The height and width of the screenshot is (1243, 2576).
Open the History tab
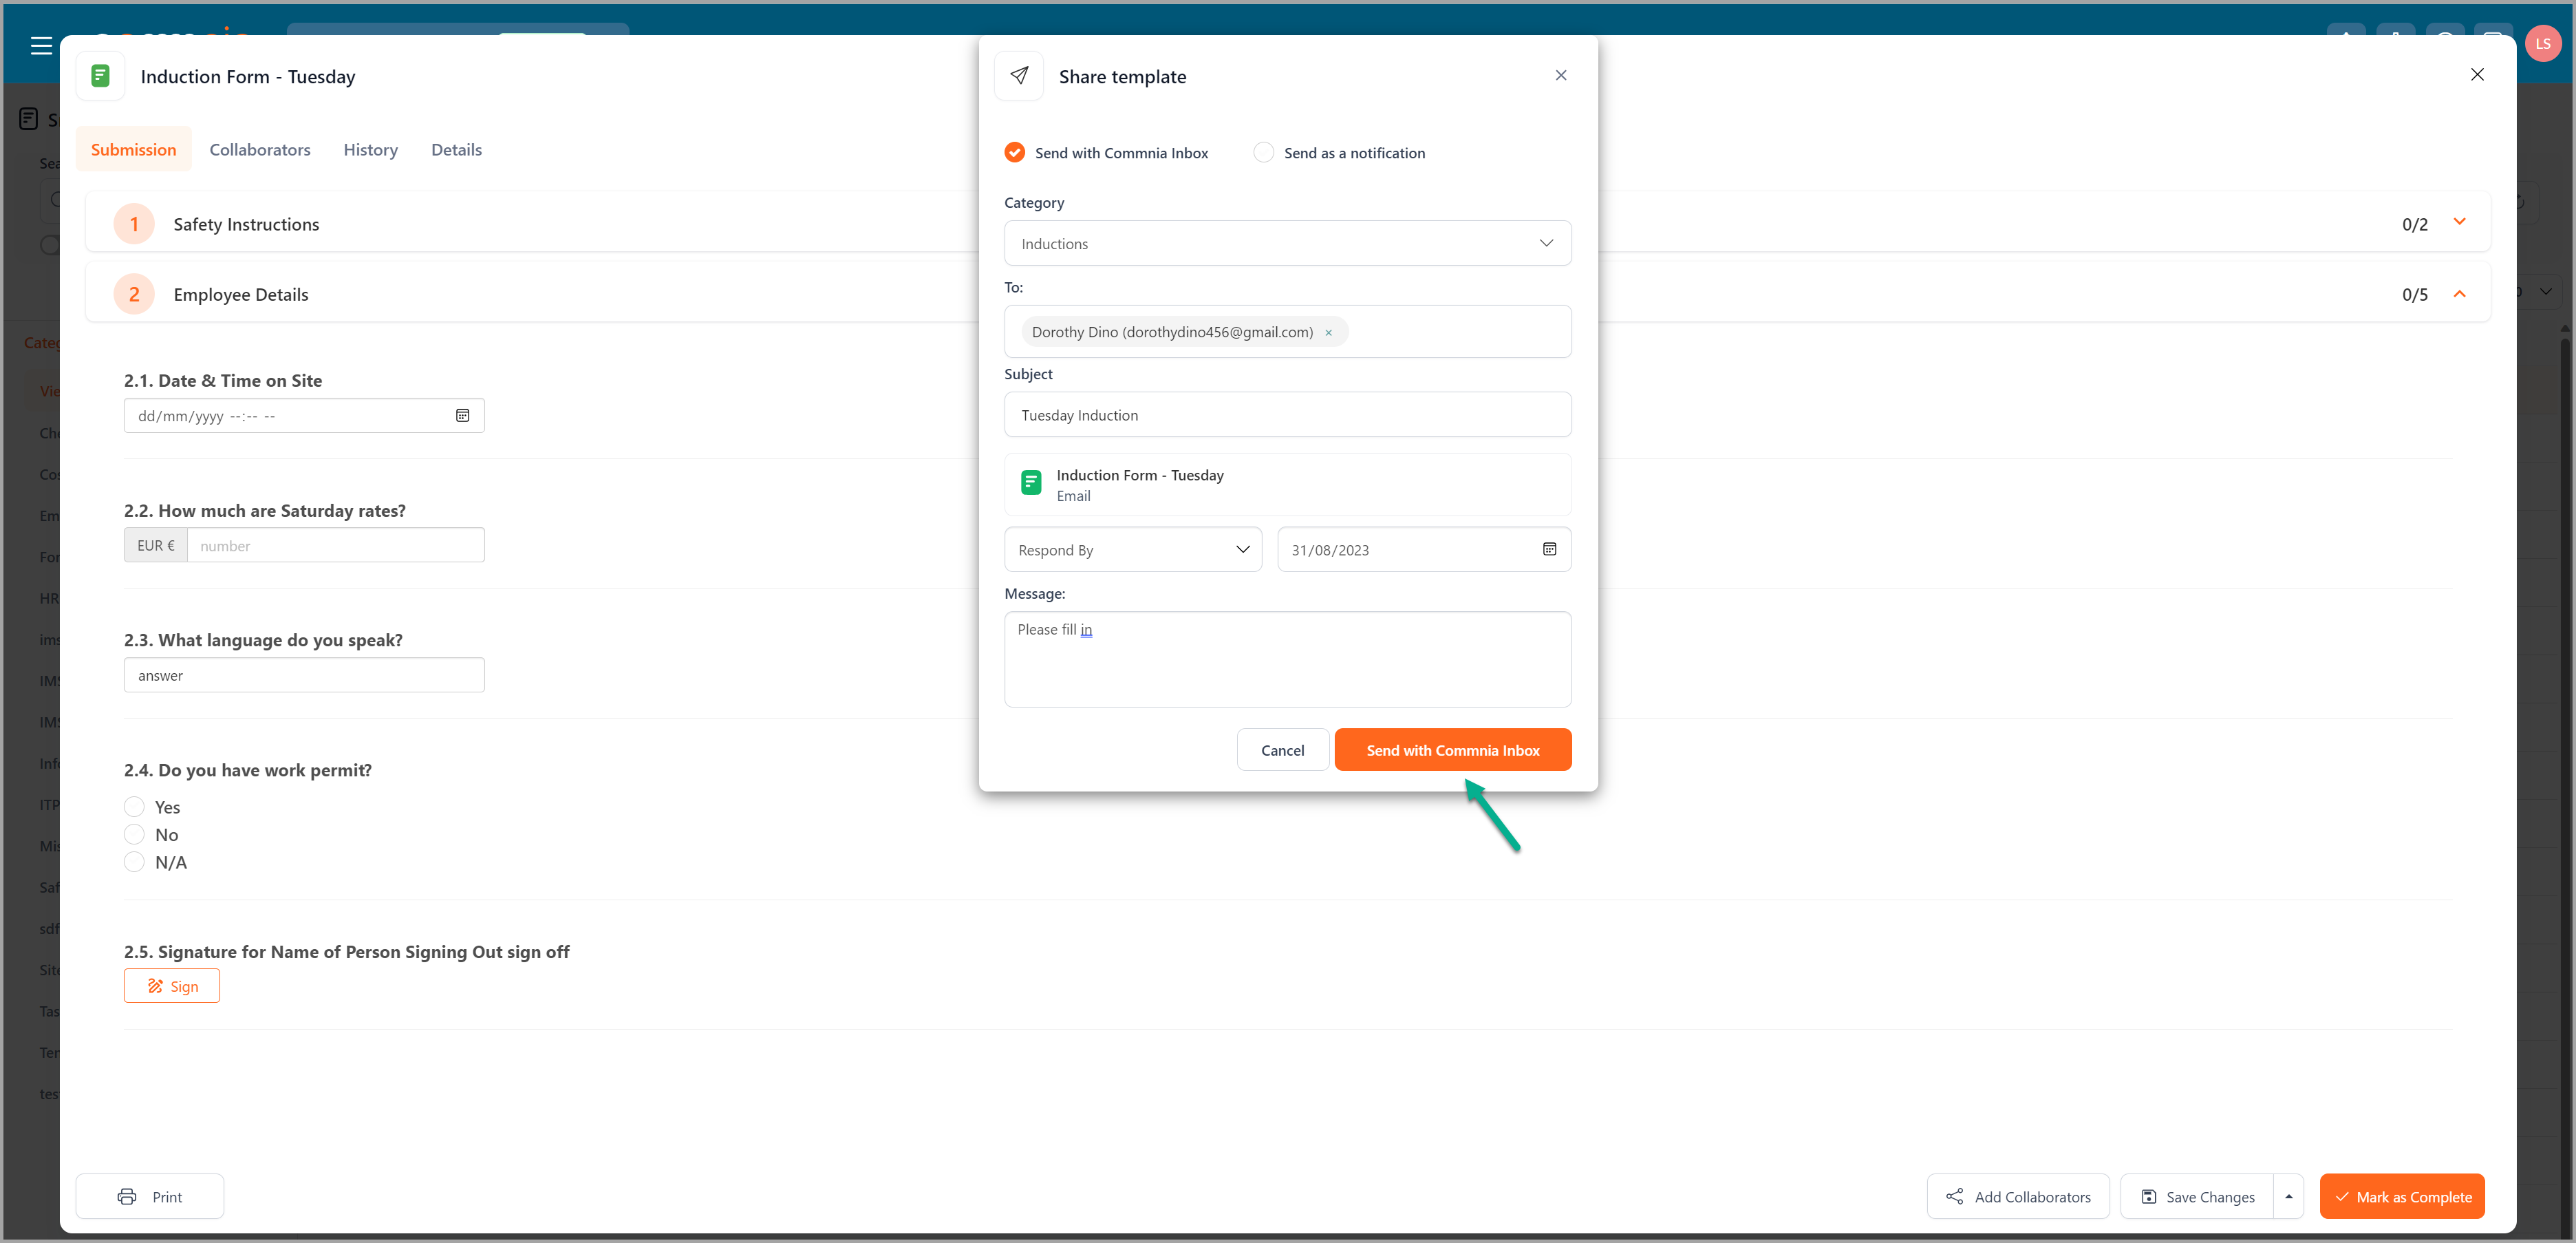(370, 150)
